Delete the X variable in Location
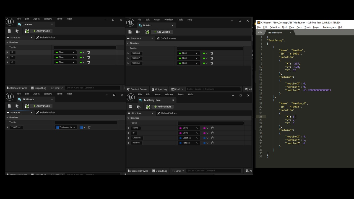This screenshot has width=354, height=199. tap(89, 52)
